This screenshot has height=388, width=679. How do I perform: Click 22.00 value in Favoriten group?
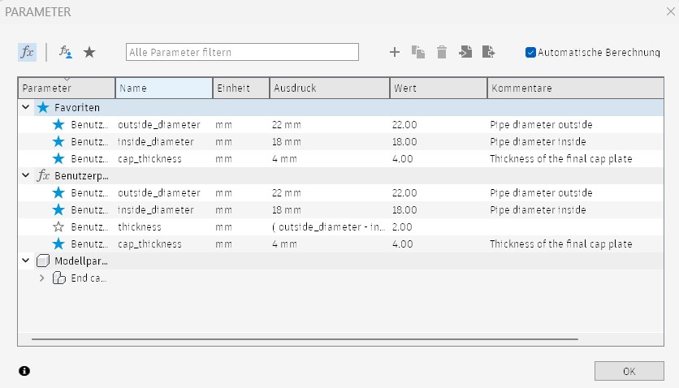[x=404, y=124]
